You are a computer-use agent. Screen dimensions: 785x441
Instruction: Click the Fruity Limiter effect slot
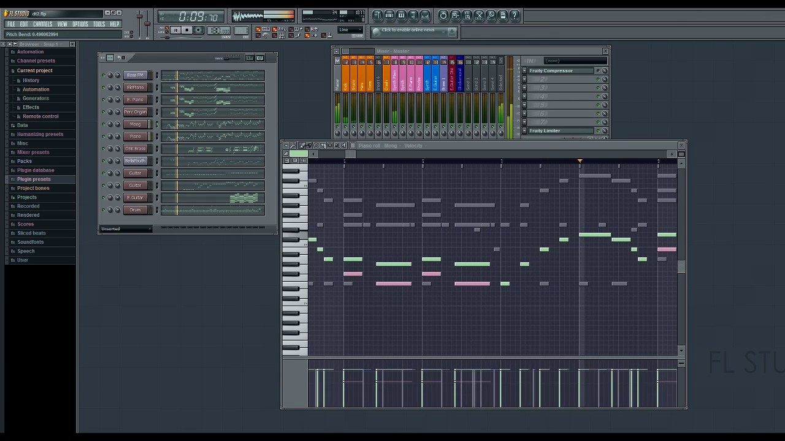click(x=561, y=131)
